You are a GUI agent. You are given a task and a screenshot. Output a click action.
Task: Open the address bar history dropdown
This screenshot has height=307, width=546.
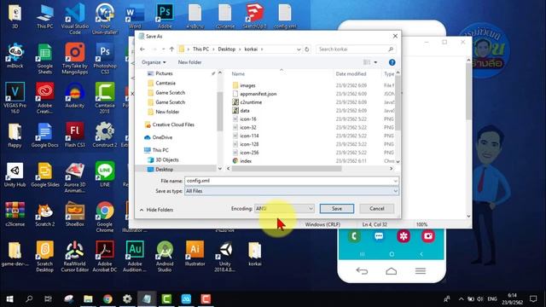coord(299,49)
